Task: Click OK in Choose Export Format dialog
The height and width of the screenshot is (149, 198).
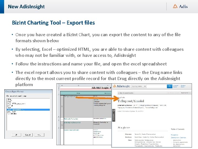Action: [x=16, y=135]
